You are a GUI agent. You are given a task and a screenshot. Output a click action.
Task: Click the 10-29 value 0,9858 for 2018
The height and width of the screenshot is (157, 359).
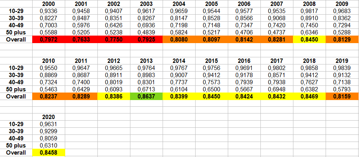pyautogui.click(x=309, y=68)
